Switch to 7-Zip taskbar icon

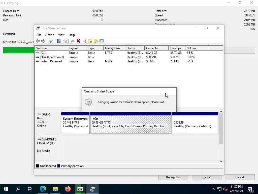point(80,189)
